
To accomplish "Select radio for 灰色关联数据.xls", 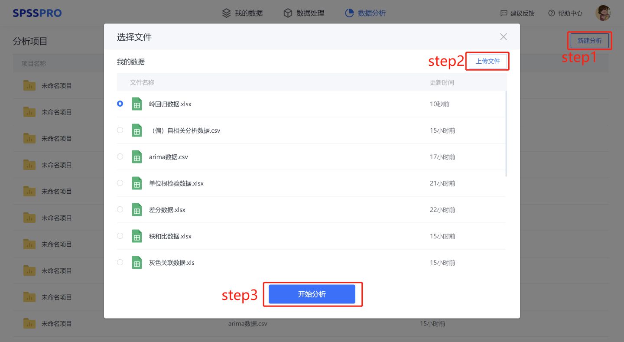I will tap(120, 262).
